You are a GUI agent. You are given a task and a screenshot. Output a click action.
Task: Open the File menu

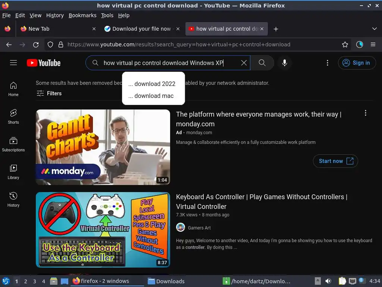tap(6, 15)
